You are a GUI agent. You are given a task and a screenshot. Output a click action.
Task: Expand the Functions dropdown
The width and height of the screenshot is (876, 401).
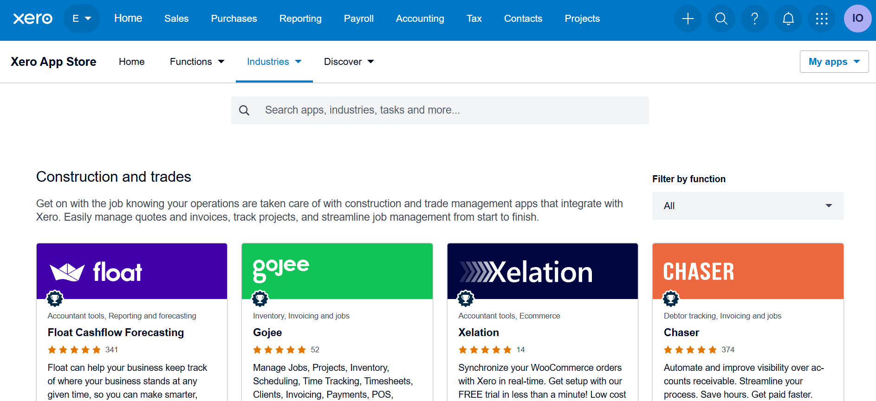pyautogui.click(x=197, y=62)
